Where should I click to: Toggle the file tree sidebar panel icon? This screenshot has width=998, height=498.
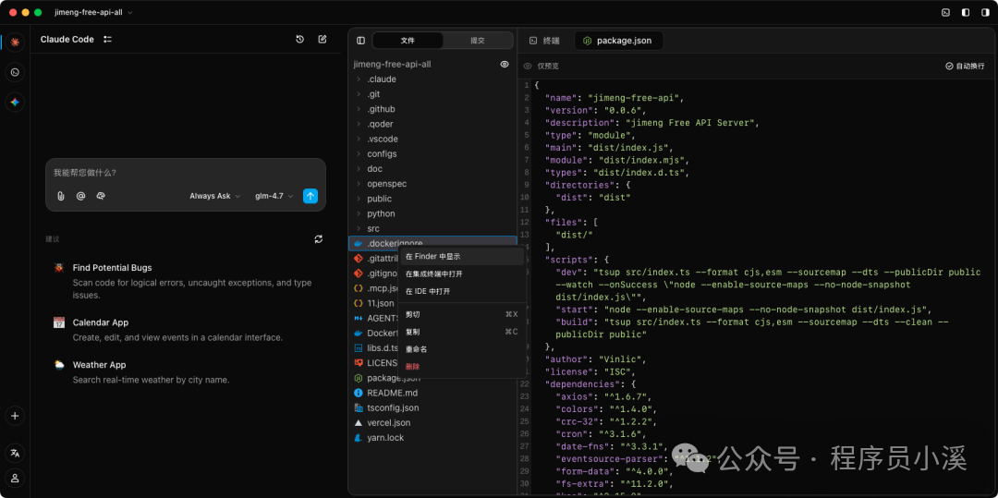coord(361,40)
